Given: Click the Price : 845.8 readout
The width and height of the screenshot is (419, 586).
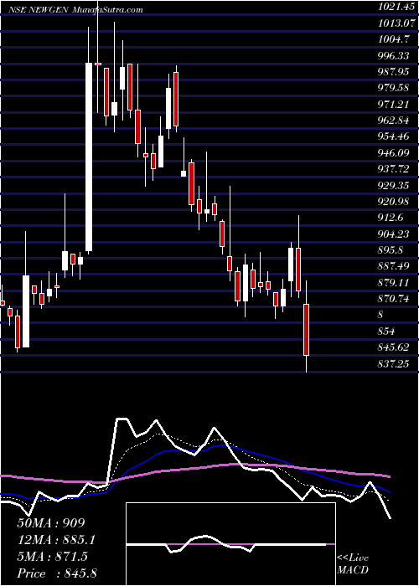Looking at the screenshot, I should (57, 573).
